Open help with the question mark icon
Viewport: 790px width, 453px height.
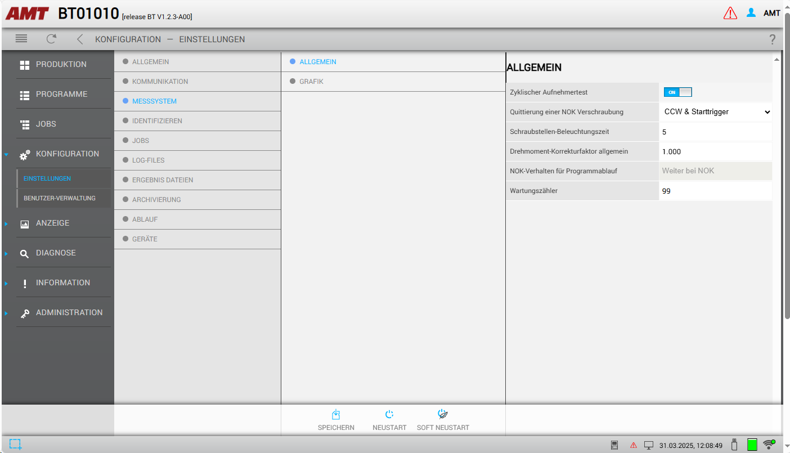tap(772, 39)
